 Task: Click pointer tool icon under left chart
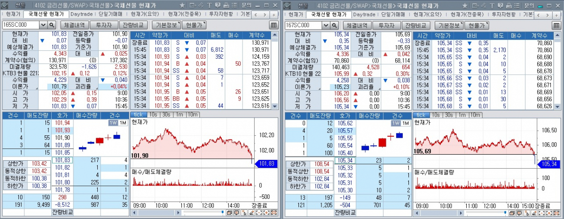pyautogui.click(x=244, y=212)
